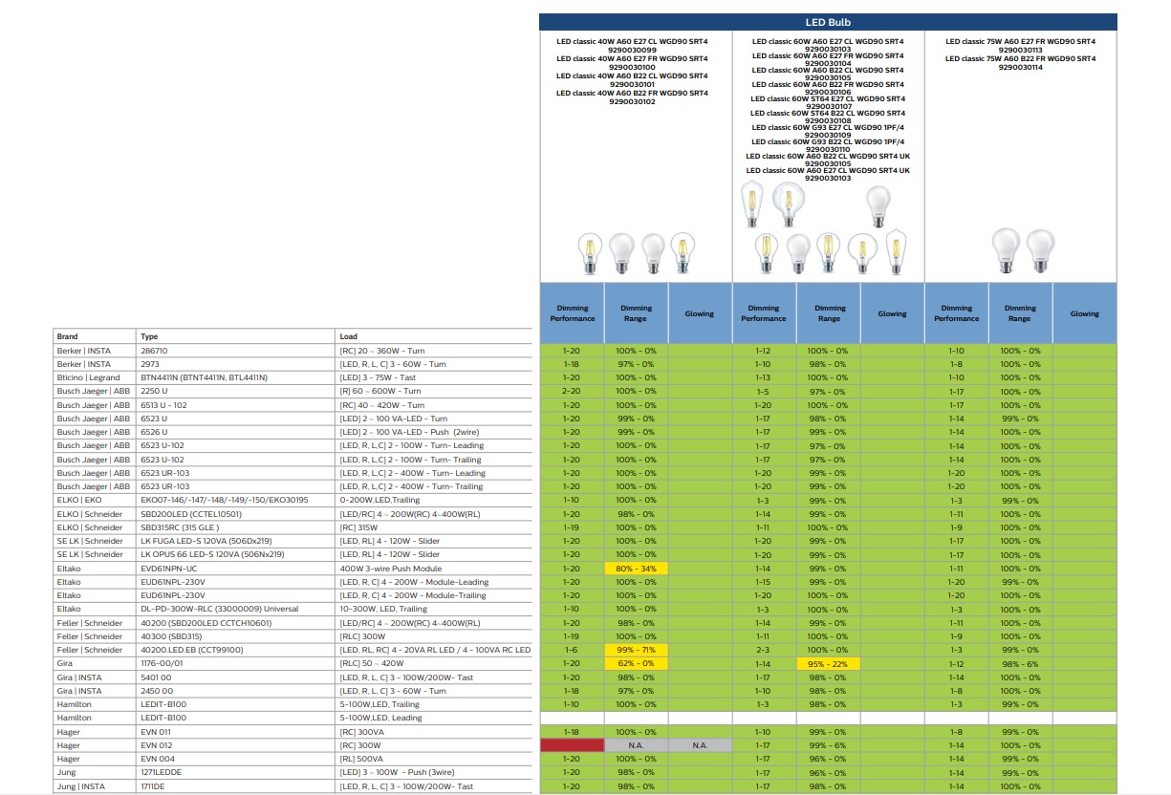The height and width of the screenshot is (795, 1171).
Task: Select the yellow 80% - 34% range cell
Action: coord(637,568)
